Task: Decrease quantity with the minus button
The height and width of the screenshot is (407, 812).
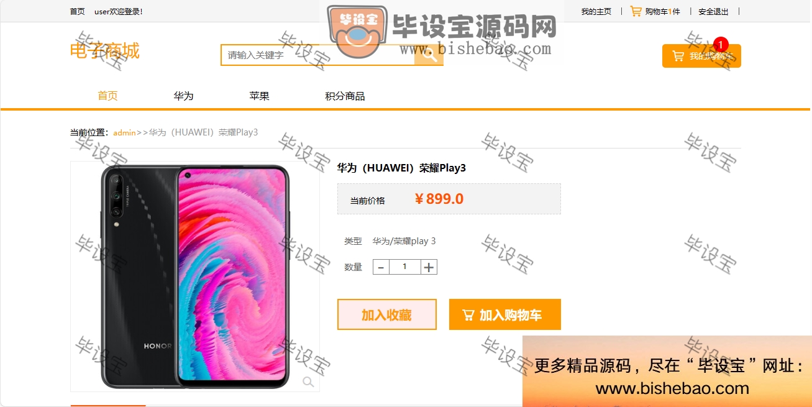Action: tap(381, 267)
